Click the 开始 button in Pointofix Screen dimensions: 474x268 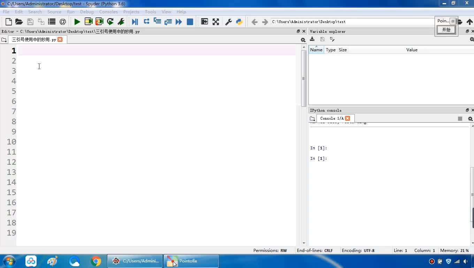pyautogui.click(x=446, y=30)
